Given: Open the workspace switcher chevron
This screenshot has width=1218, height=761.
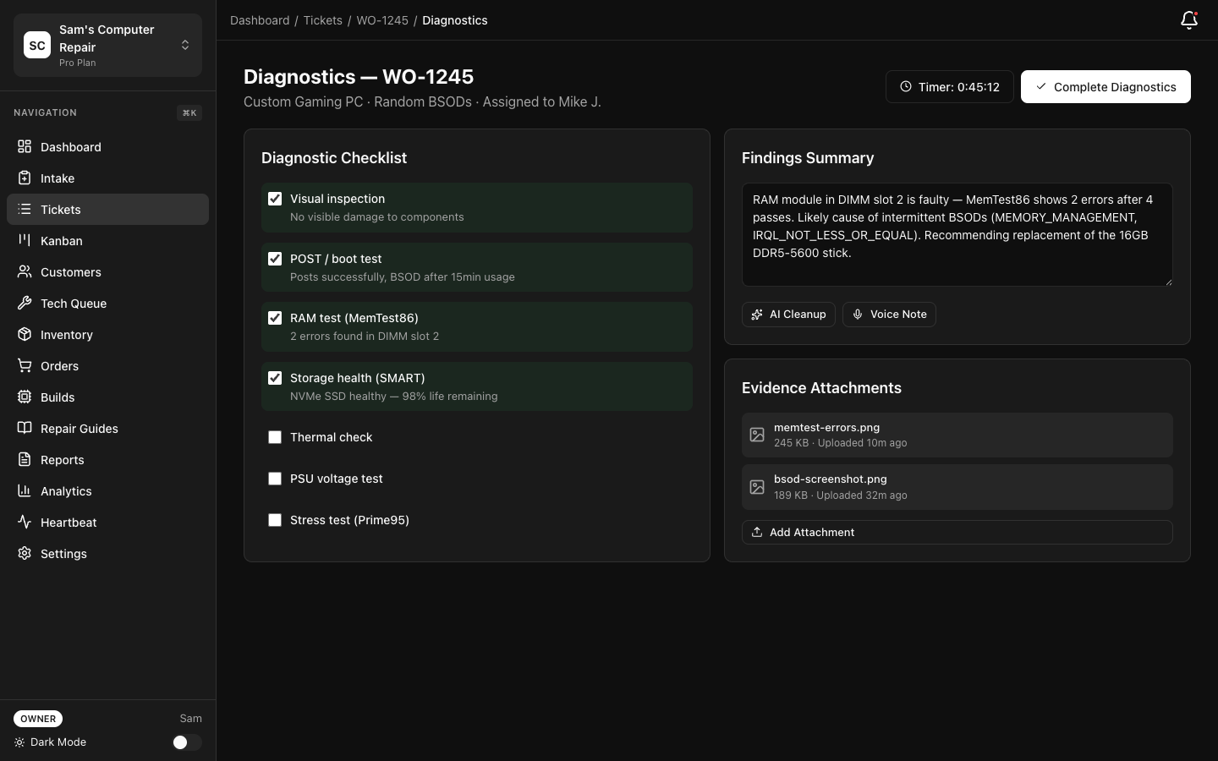Looking at the screenshot, I should coord(185,45).
